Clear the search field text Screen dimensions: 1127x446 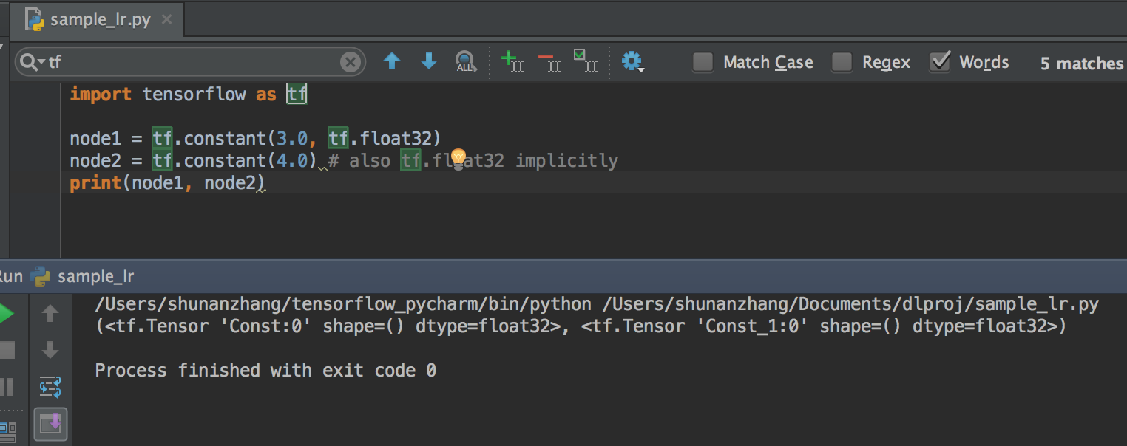pyautogui.click(x=351, y=62)
